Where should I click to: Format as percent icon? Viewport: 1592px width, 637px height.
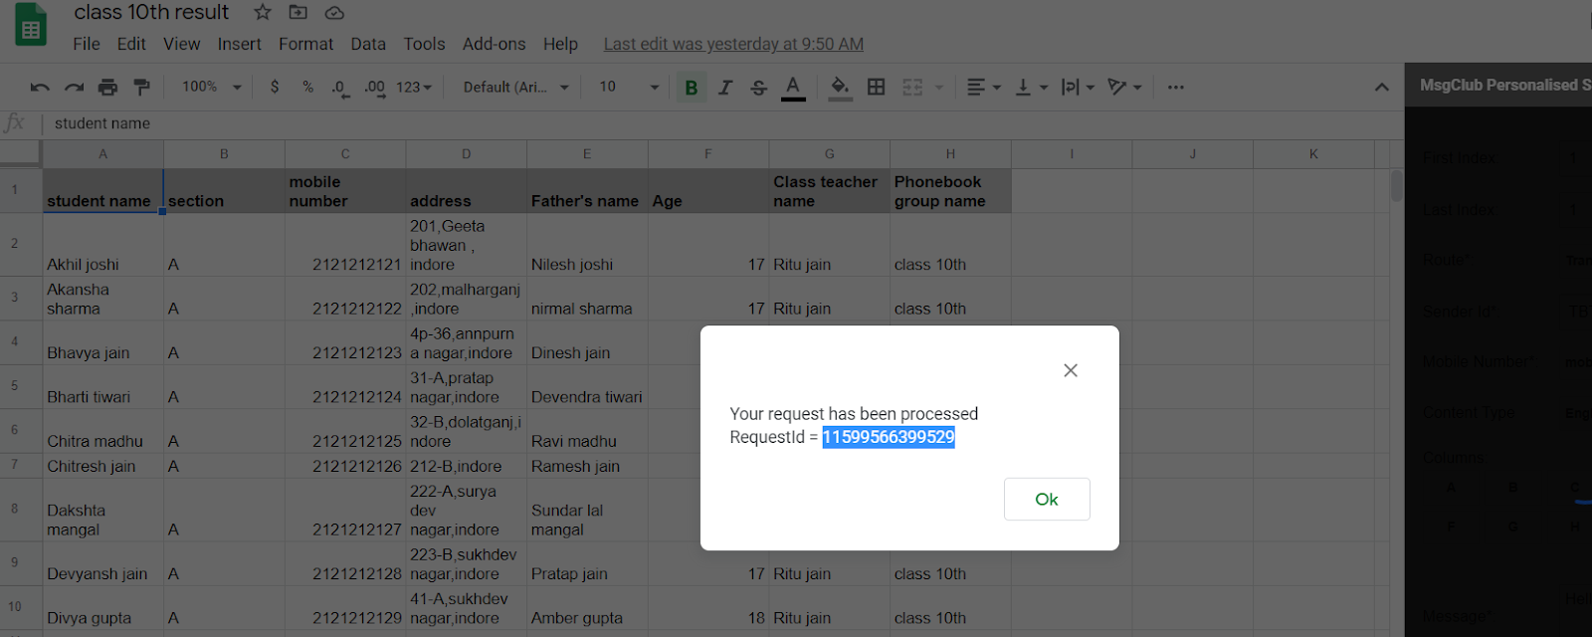pyautogui.click(x=307, y=88)
